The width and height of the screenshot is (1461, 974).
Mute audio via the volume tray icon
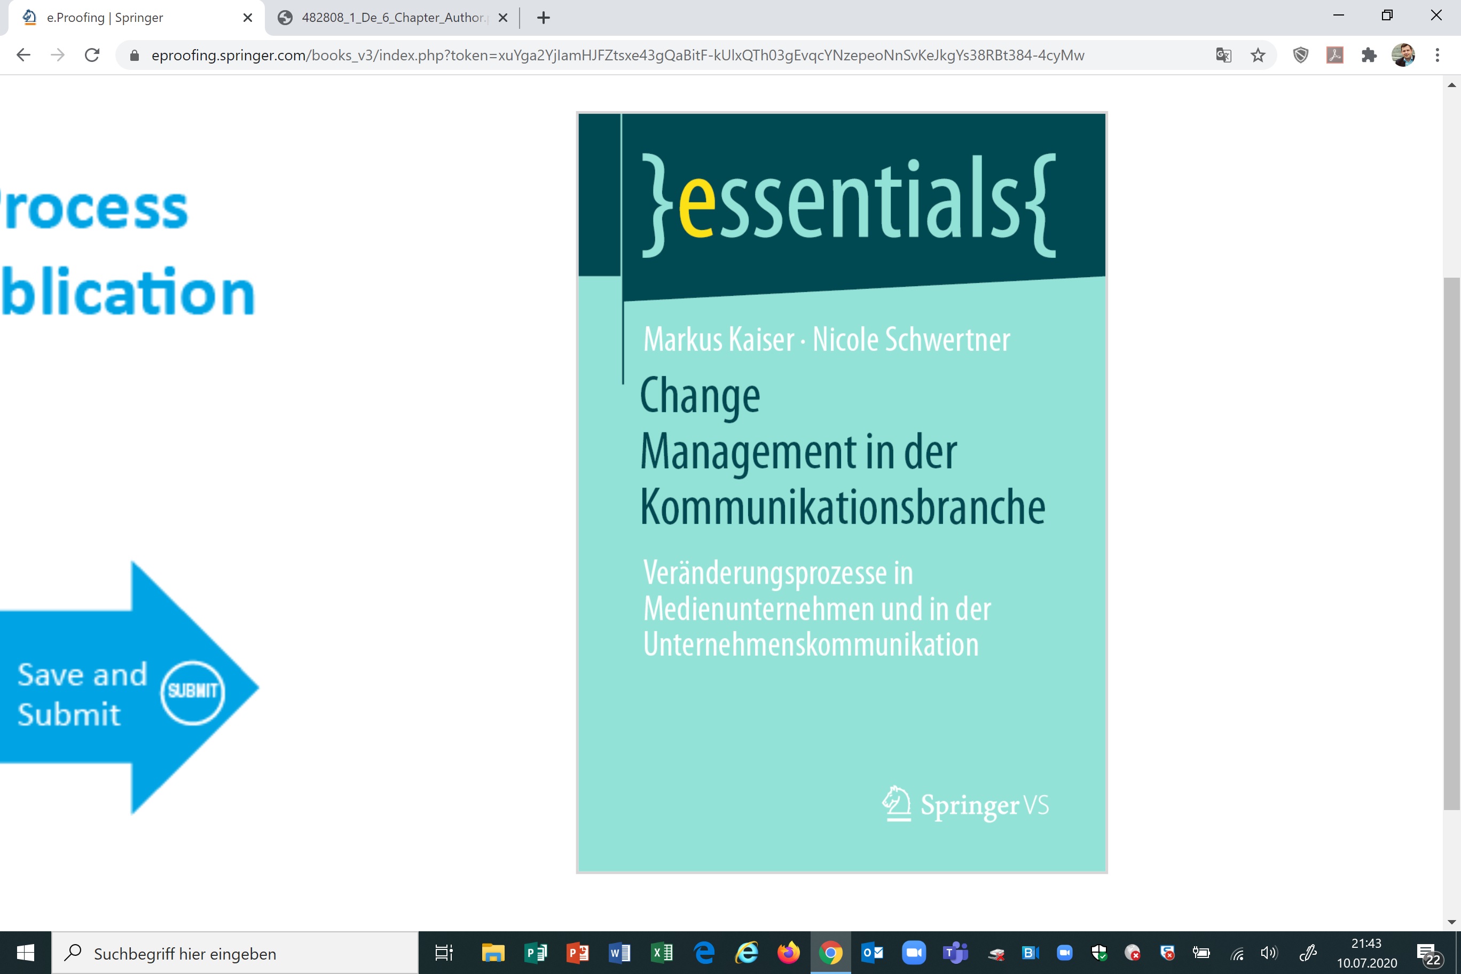[x=1268, y=954]
